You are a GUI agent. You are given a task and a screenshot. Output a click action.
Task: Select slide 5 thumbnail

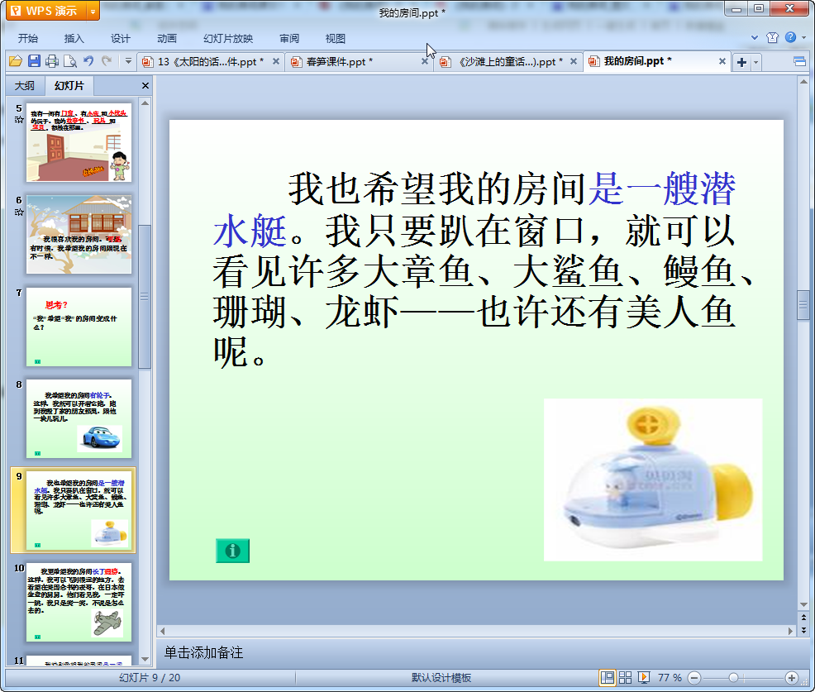[x=79, y=142]
